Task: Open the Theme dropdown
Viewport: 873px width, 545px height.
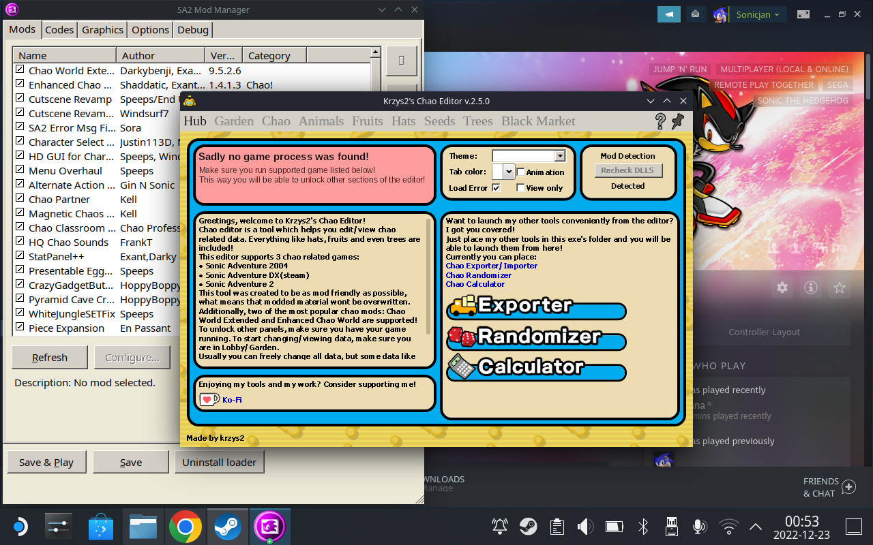Action: 559,155
